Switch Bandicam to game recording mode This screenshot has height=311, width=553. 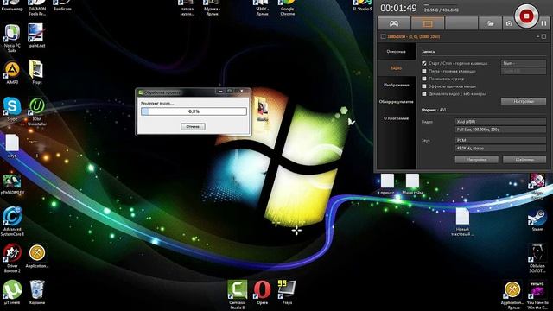click(x=394, y=23)
